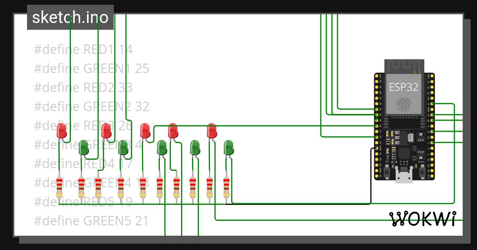The image size is (477, 250).
Task: Click the #define RED1 14 code line
Action: 82,49
